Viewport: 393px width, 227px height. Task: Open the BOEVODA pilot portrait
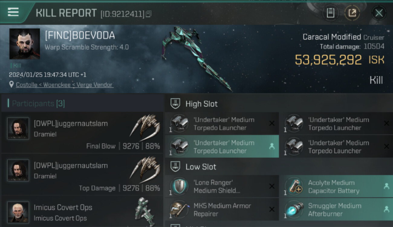pyautogui.click(x=24, y=44)
